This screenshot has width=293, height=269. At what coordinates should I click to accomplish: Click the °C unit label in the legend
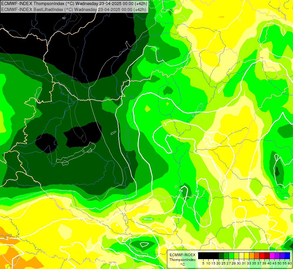tap(183, 264)
